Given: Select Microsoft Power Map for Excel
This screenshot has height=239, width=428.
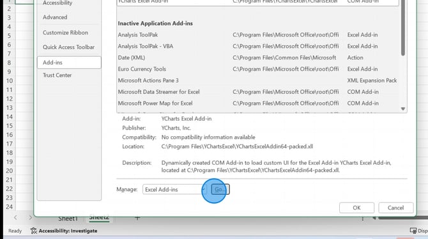Looking at the screenshot, I should pyautogui.click(x=257, y=104).
